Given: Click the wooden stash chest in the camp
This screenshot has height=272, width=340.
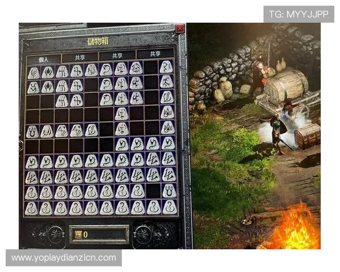Looking at the screenshot, I should pyautogui.click(x=307, y=136).
